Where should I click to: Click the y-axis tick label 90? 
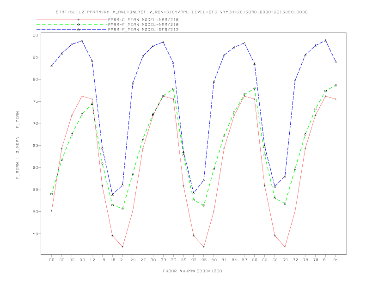35,35
